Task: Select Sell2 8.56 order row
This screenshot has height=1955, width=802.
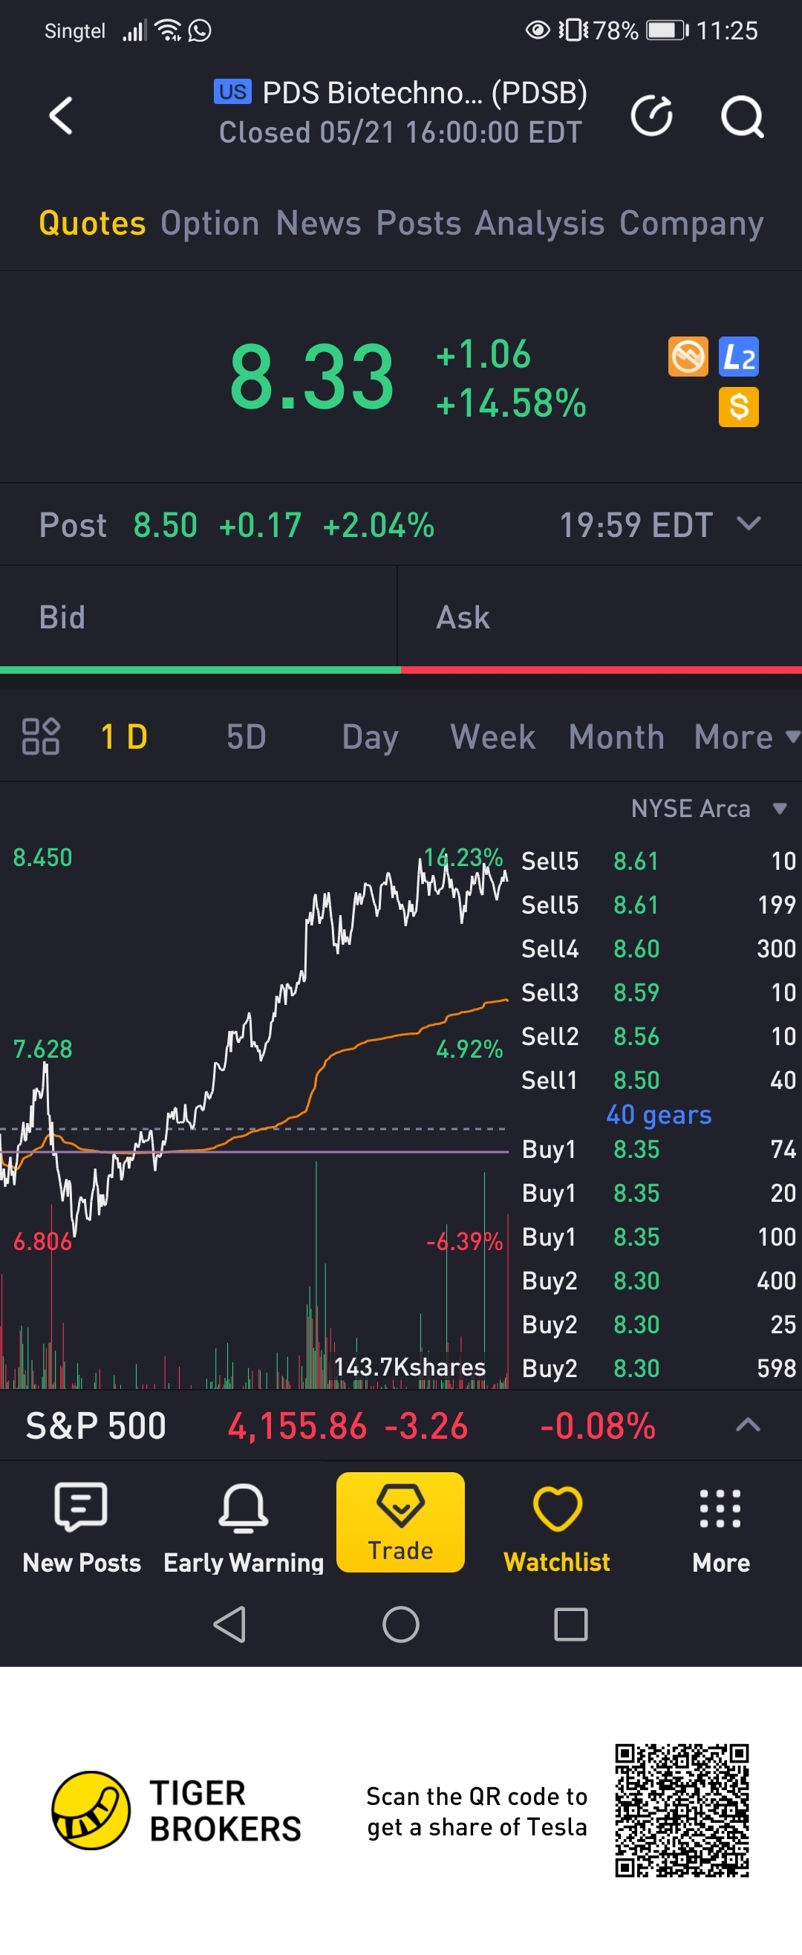Action: 659,1036
